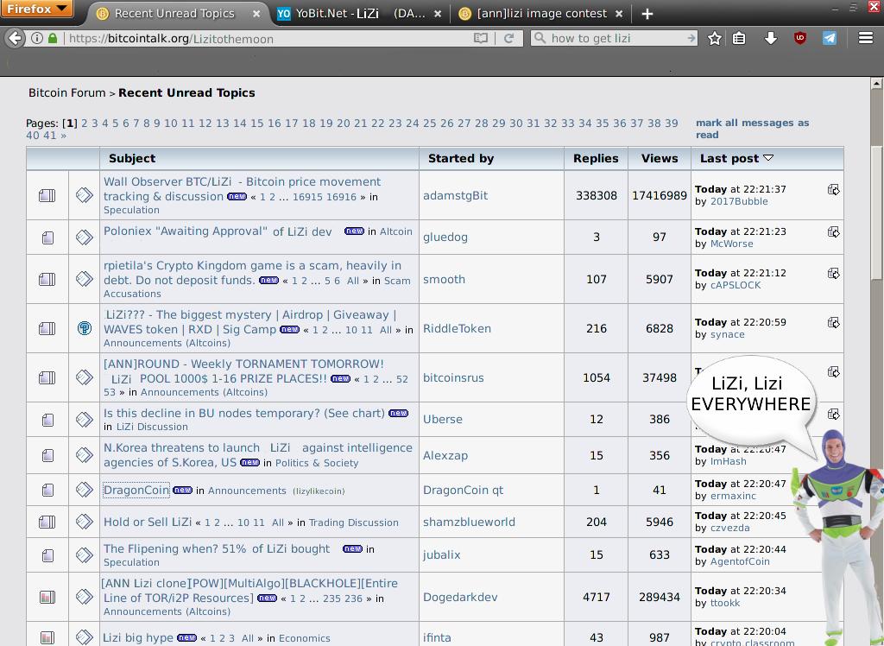Open a new tab with the plus button
Screen dimensions: 884x646
647,14
